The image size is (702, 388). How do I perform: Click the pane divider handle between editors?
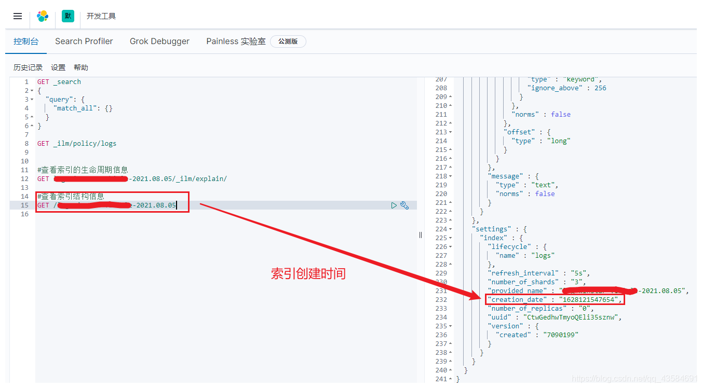click(x=421, y=235)
